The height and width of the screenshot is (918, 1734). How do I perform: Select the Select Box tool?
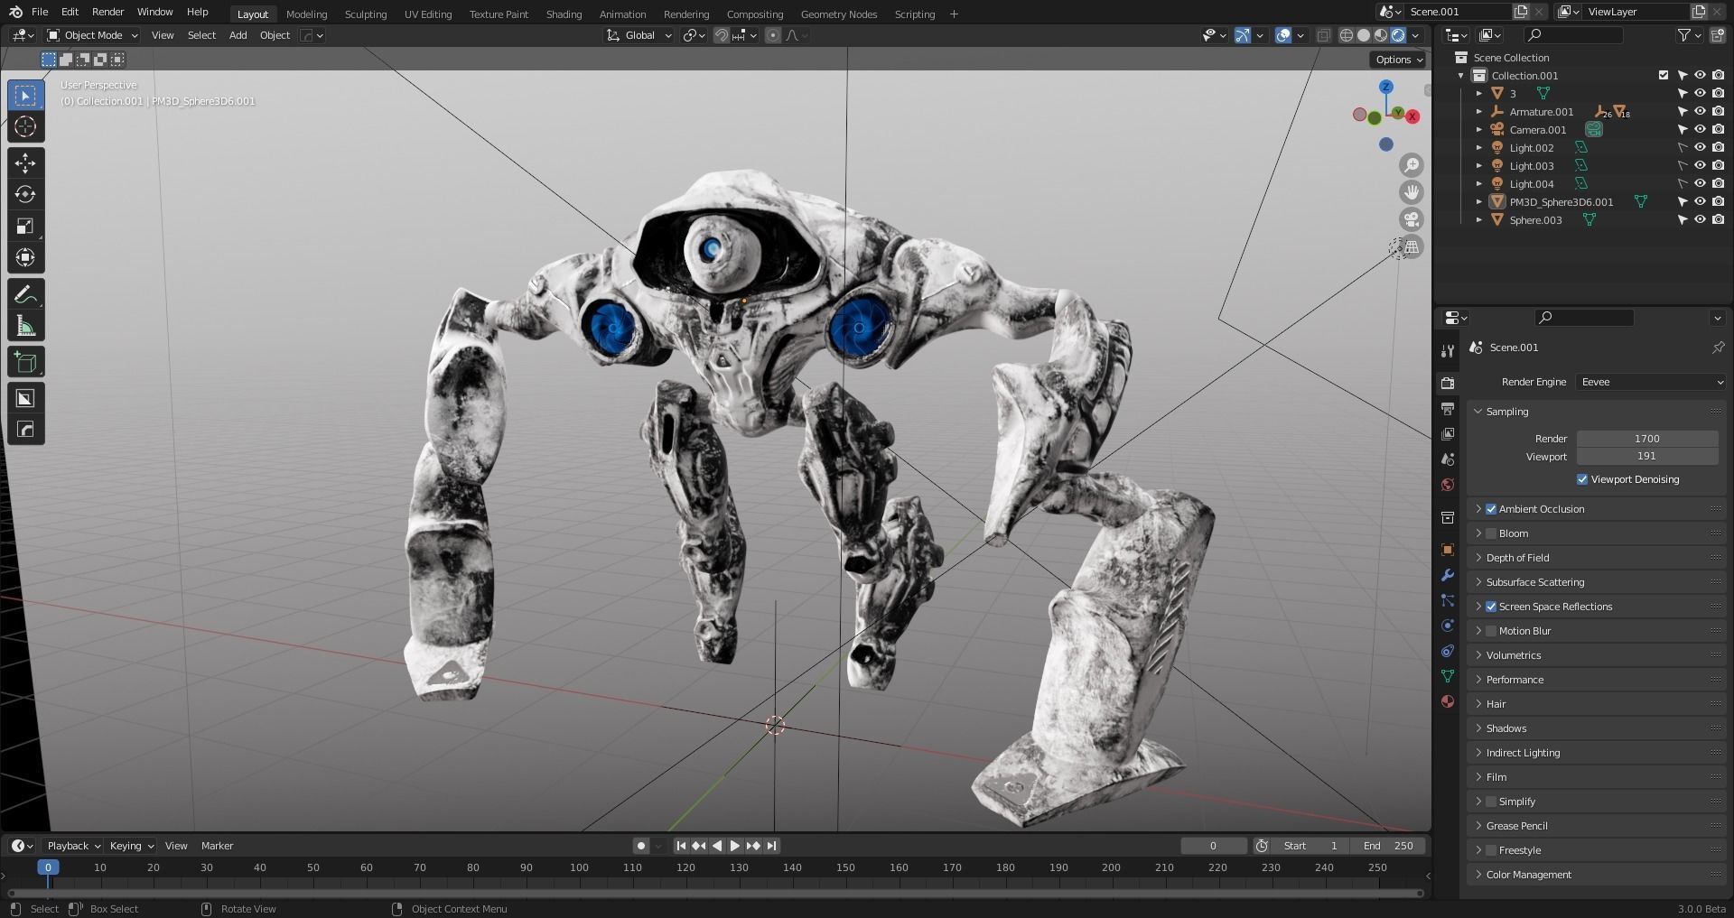pyautogui.click(x=25, y=95)
